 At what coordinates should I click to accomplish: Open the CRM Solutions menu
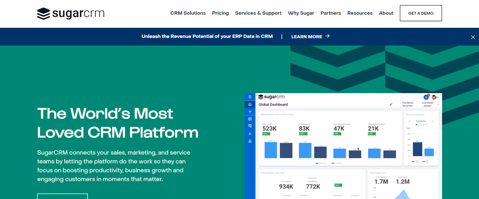(188, 13)
